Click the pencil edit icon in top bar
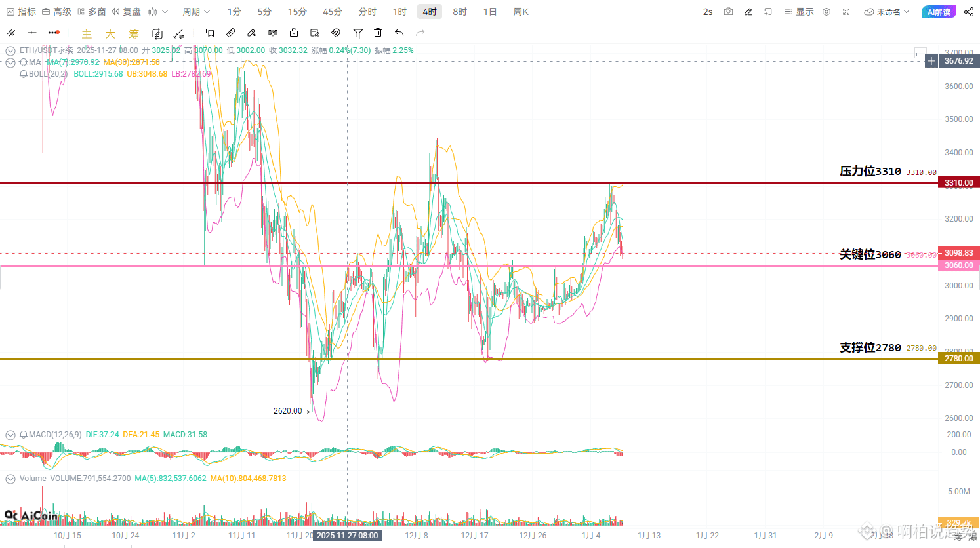 pyautogui.click(x=748, y=12)
